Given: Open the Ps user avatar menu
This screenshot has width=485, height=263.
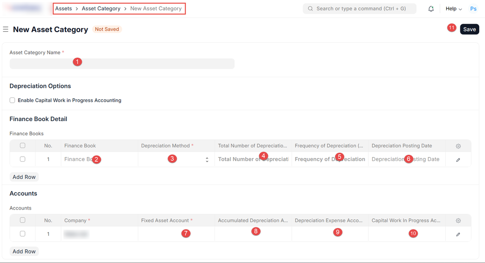Looking at the screenshot, I should [x=473, y=9].
